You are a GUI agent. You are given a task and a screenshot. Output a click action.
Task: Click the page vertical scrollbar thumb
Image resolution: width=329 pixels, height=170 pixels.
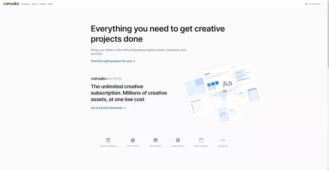328,34
